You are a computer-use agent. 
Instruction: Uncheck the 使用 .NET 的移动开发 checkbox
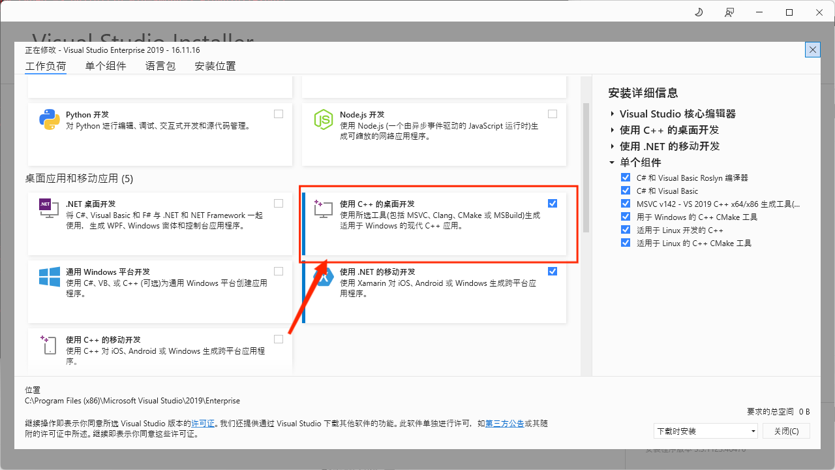point(553,271)
